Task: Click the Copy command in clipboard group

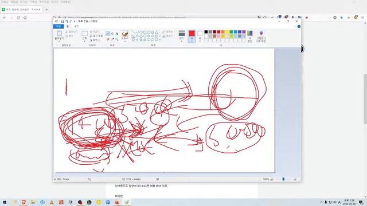Action: click(69, 36)
